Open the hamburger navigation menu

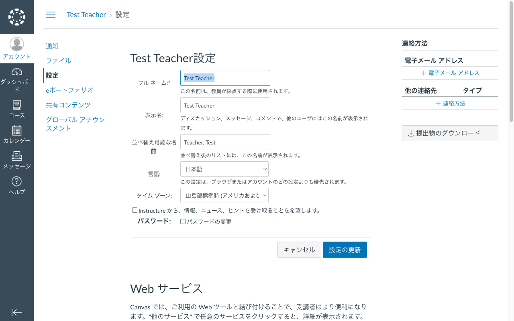(x=51, y=15)
